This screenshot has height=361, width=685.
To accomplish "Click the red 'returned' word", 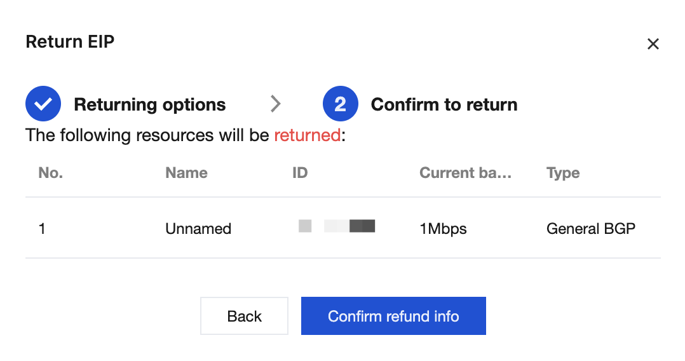I will (307, 135).
